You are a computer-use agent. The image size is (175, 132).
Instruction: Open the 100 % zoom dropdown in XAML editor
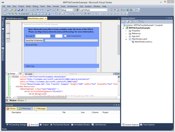point(14,97)
